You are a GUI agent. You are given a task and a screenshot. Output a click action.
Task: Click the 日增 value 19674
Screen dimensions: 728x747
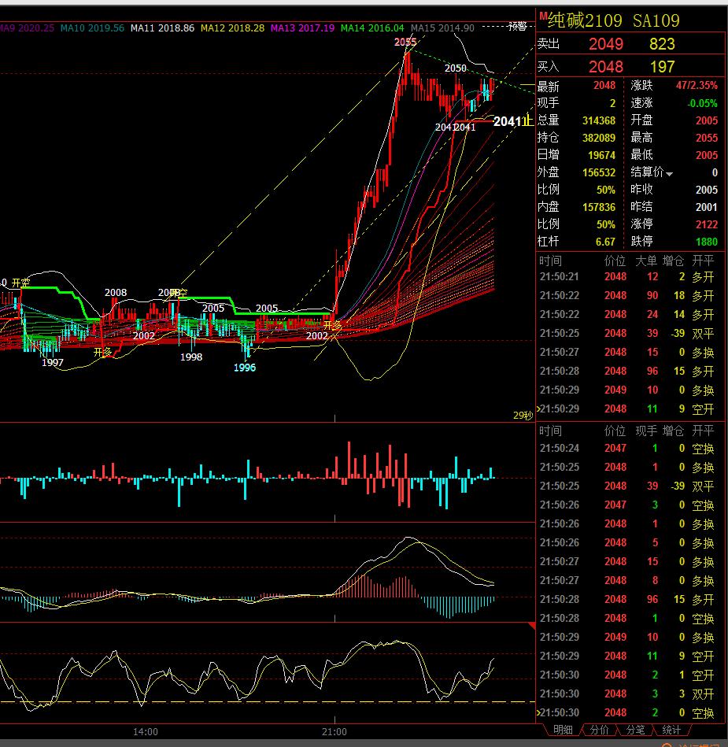(x=602, y=155)
